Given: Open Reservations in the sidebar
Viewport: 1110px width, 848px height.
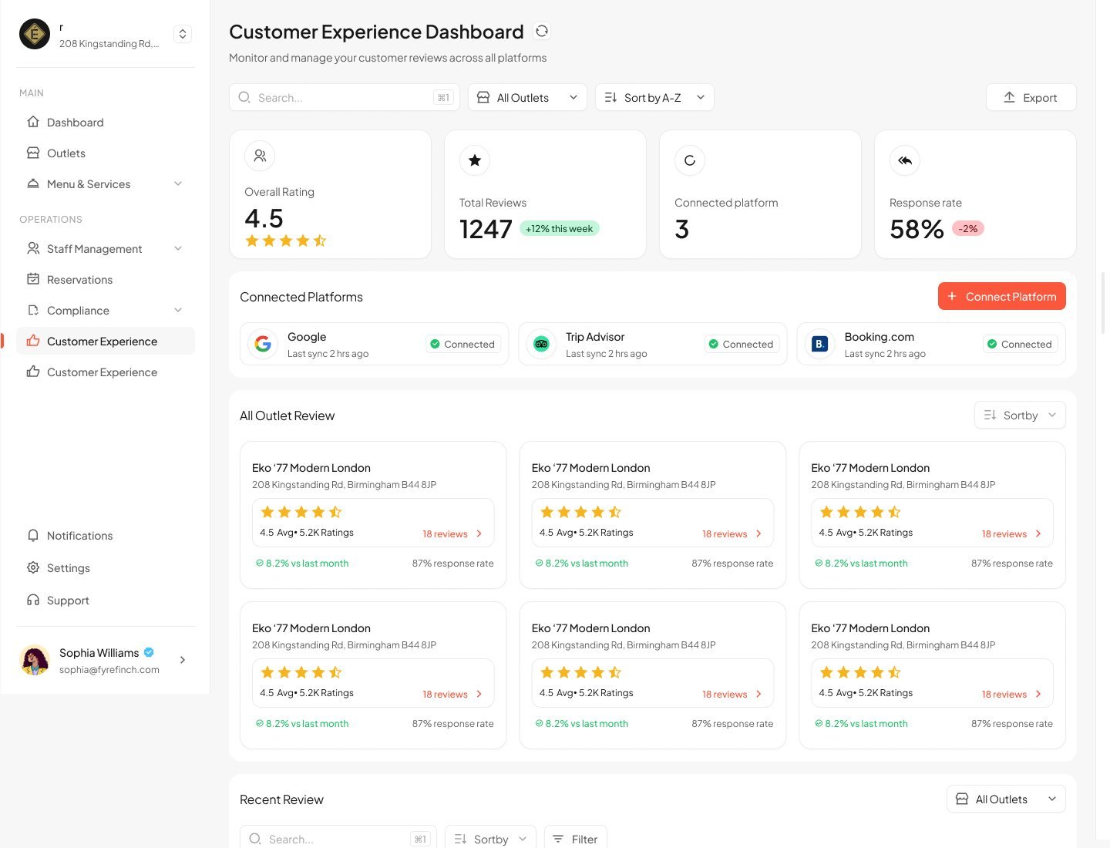Looking at the screenshot, I should 106,279.
